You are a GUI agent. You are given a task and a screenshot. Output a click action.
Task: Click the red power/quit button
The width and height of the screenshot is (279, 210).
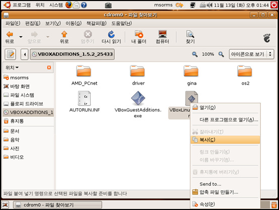pos(274,5)
